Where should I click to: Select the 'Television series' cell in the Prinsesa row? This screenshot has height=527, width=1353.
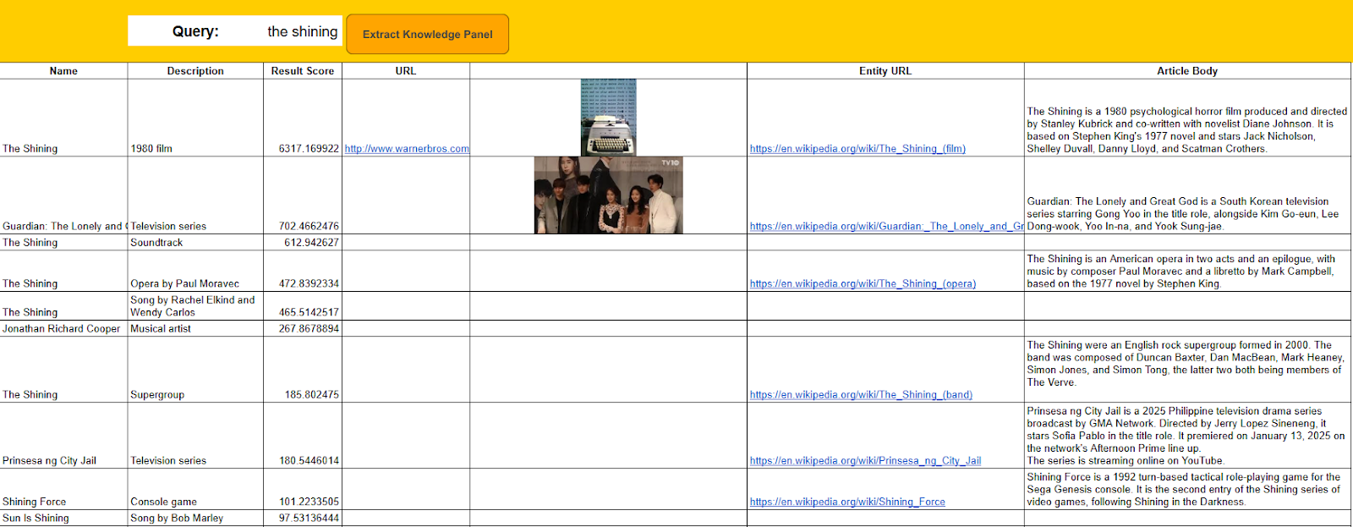[195, 436]
